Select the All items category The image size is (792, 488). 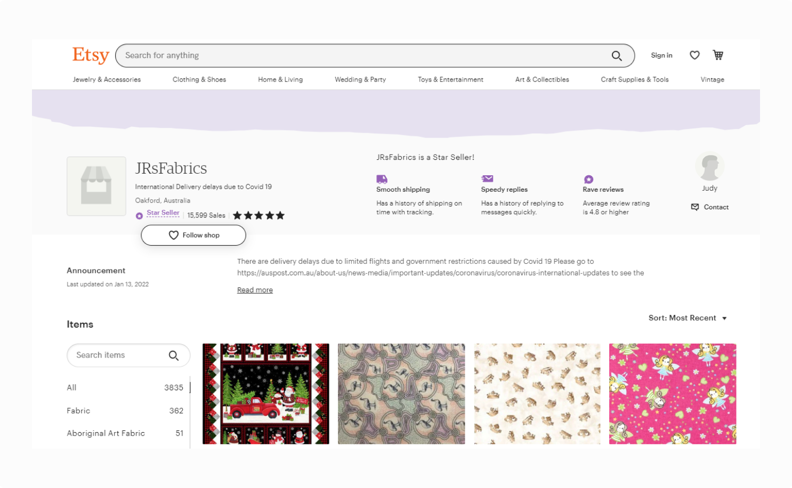click(x=125, y=387)
